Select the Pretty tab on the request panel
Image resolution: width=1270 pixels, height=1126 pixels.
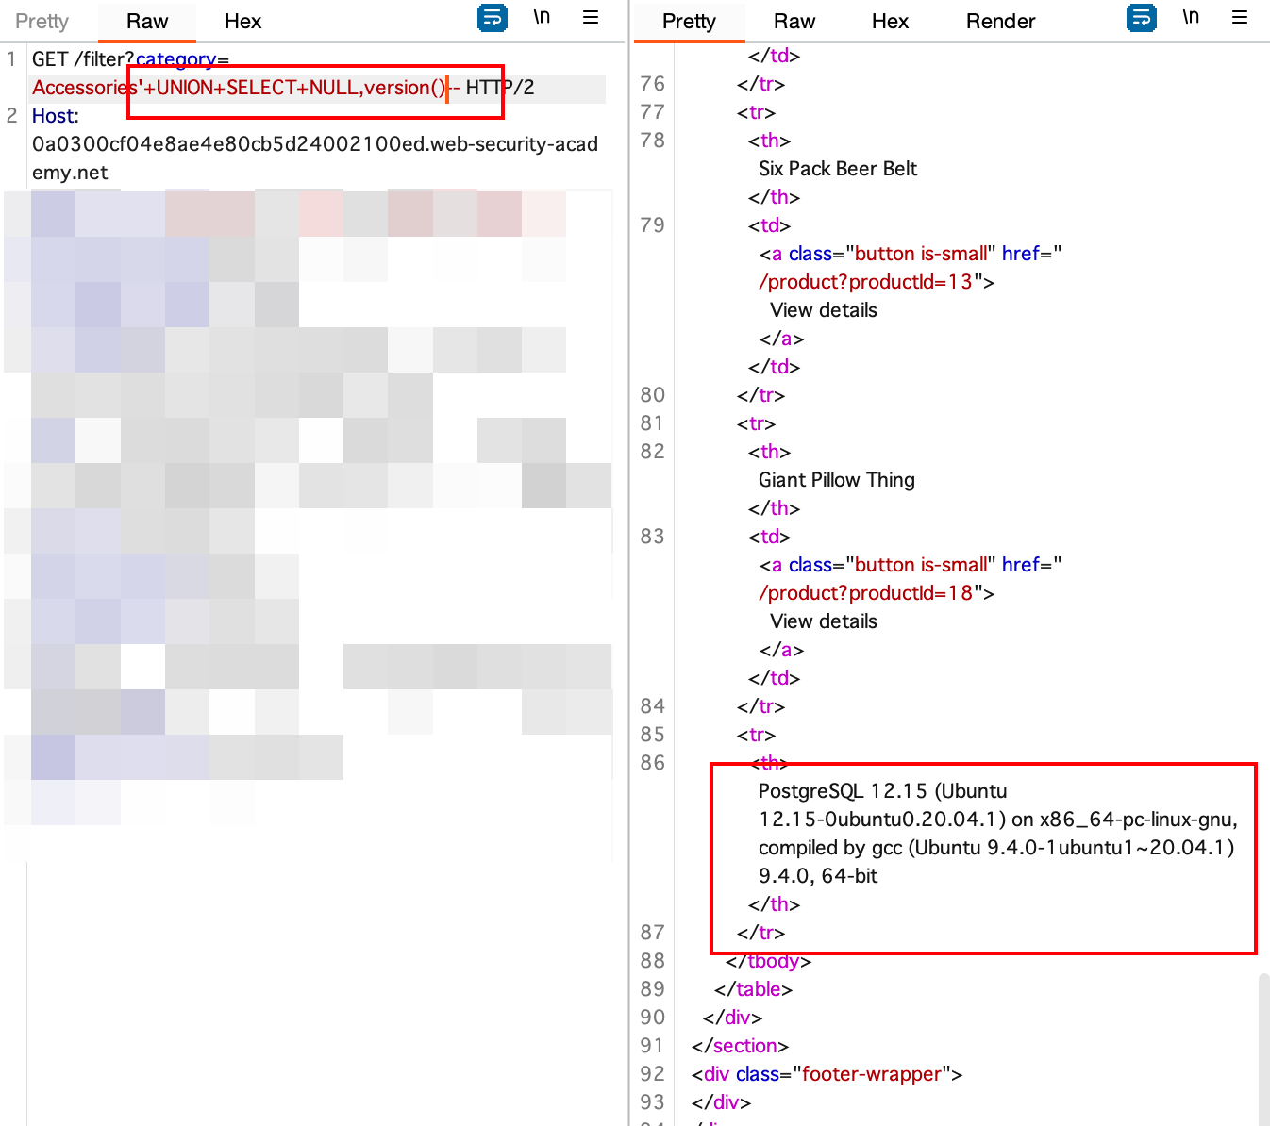[42, 21]
